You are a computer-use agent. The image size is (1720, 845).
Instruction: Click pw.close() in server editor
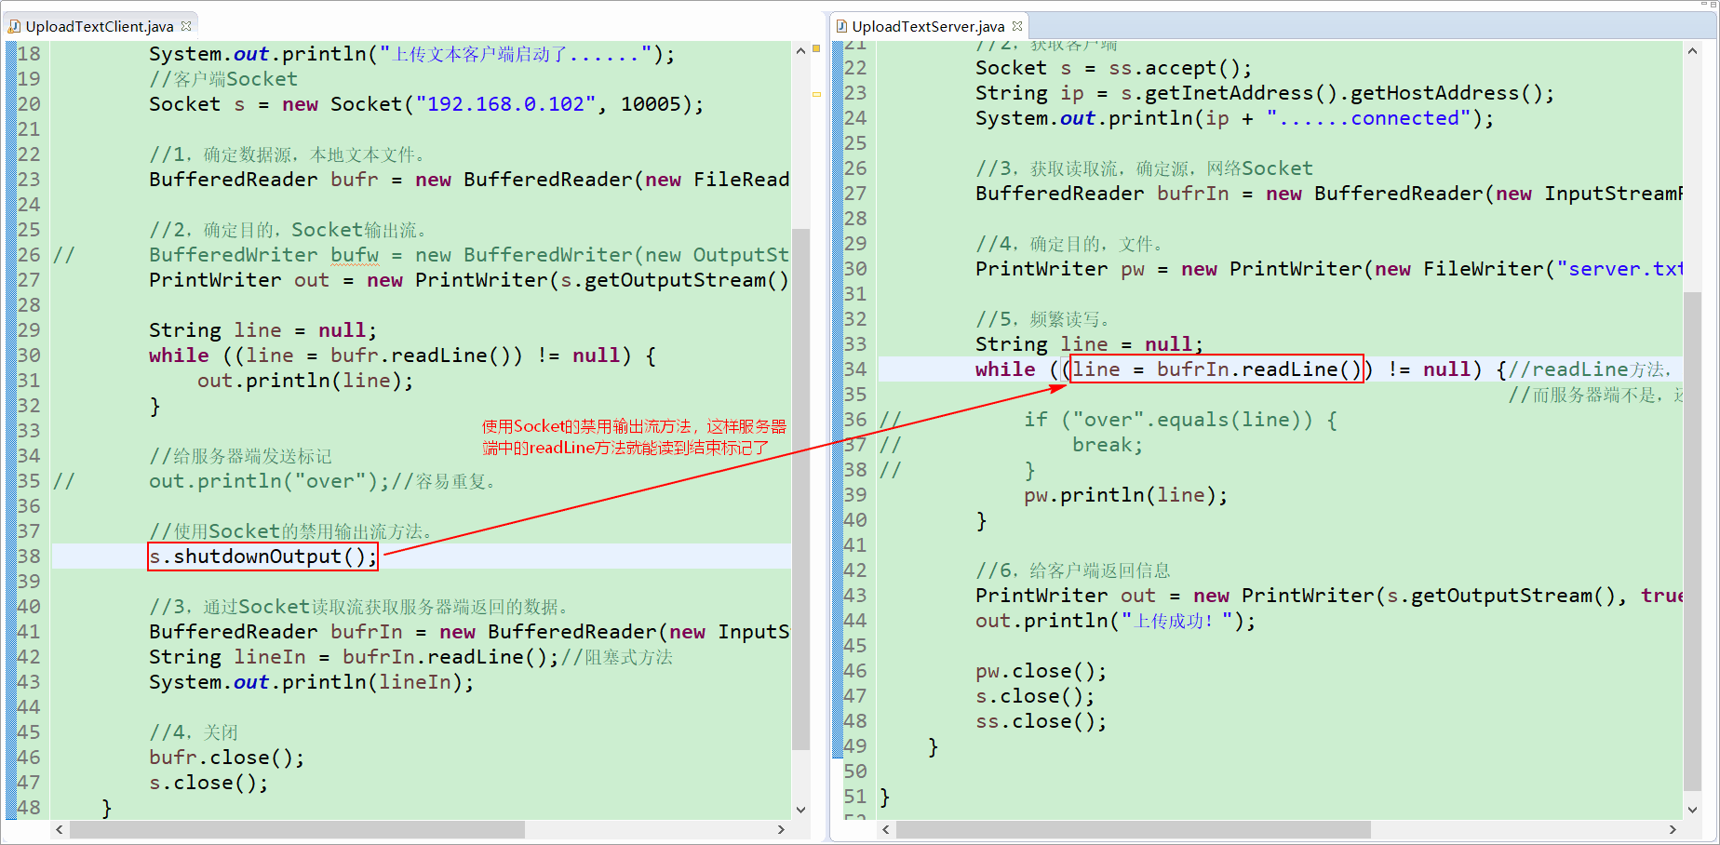coord(1041,671)
